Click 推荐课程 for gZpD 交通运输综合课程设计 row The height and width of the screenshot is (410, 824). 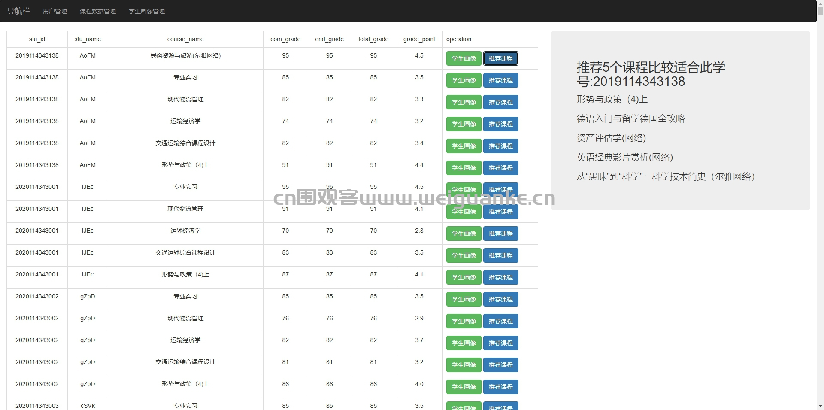(x=501, y=365)
